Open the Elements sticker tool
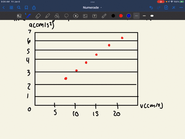Viewport: 185px width, 139px height. (x=76, y=16)
